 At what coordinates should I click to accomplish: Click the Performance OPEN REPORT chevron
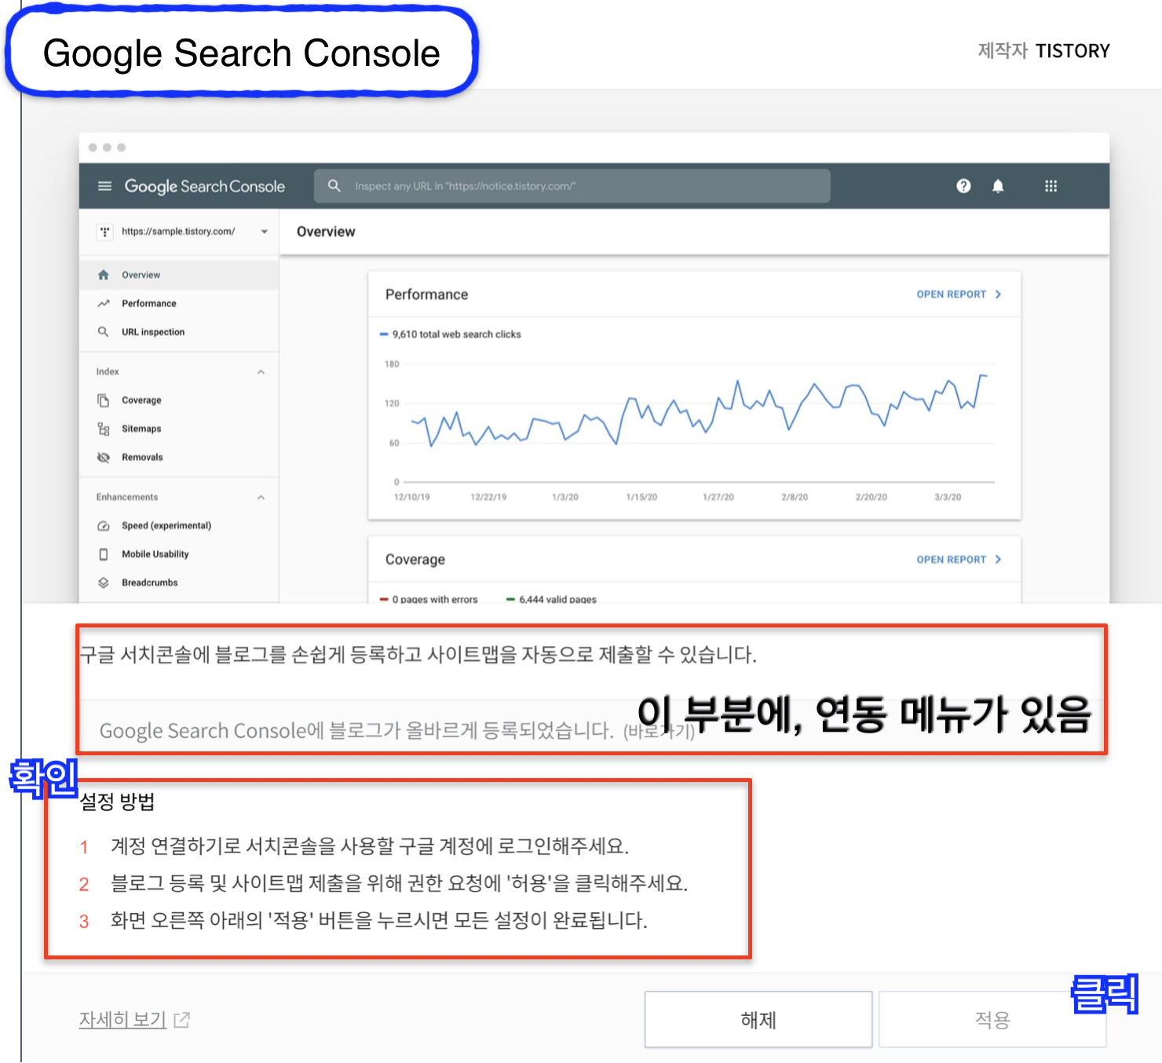998,294
